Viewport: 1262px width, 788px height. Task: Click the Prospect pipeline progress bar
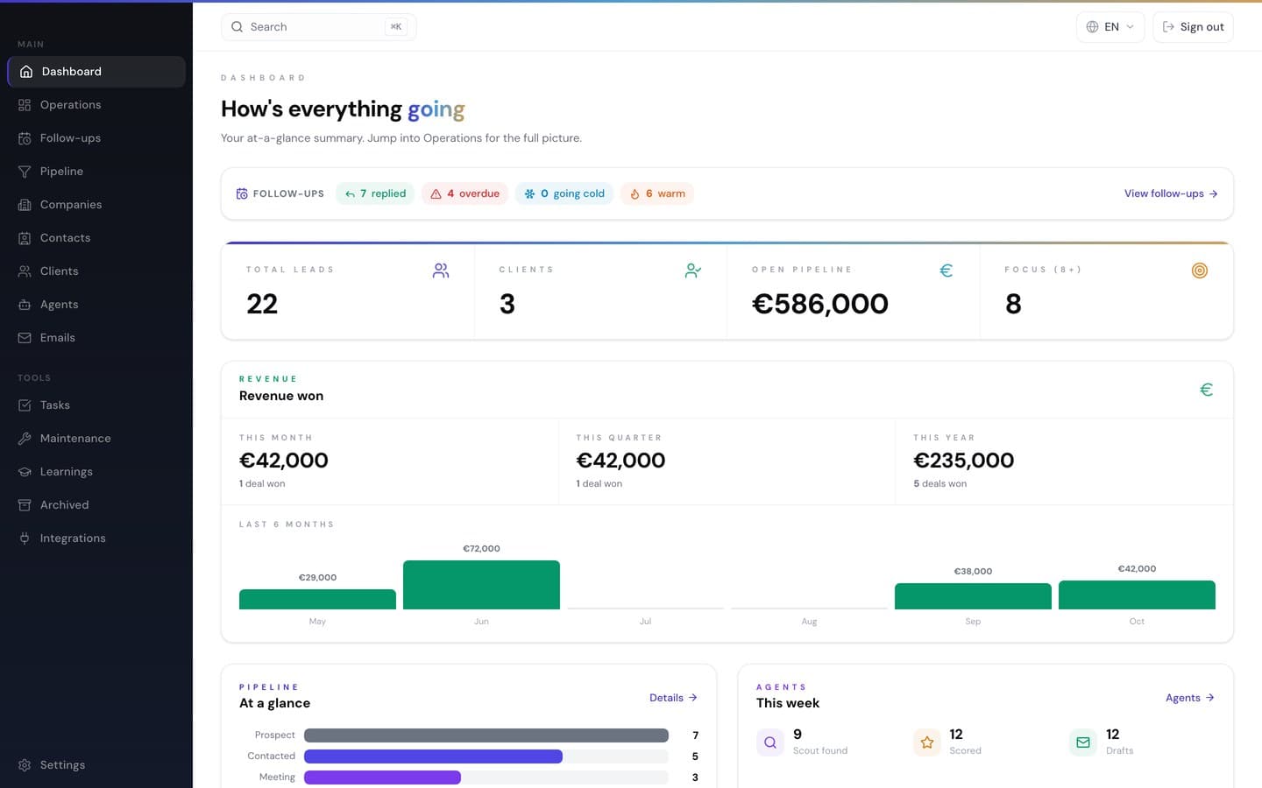point(486,735)
